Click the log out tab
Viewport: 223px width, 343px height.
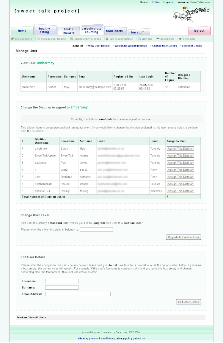tap(199, 31)
